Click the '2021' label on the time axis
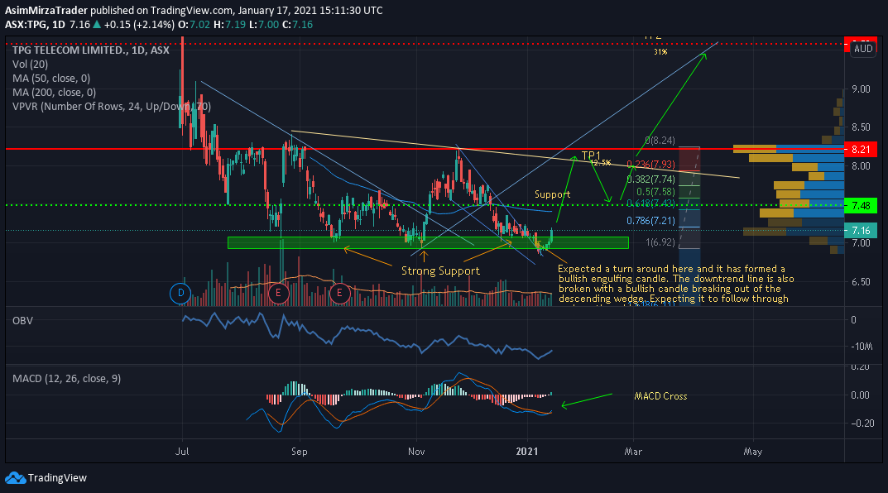888x493 pixels. pos(526,452)
